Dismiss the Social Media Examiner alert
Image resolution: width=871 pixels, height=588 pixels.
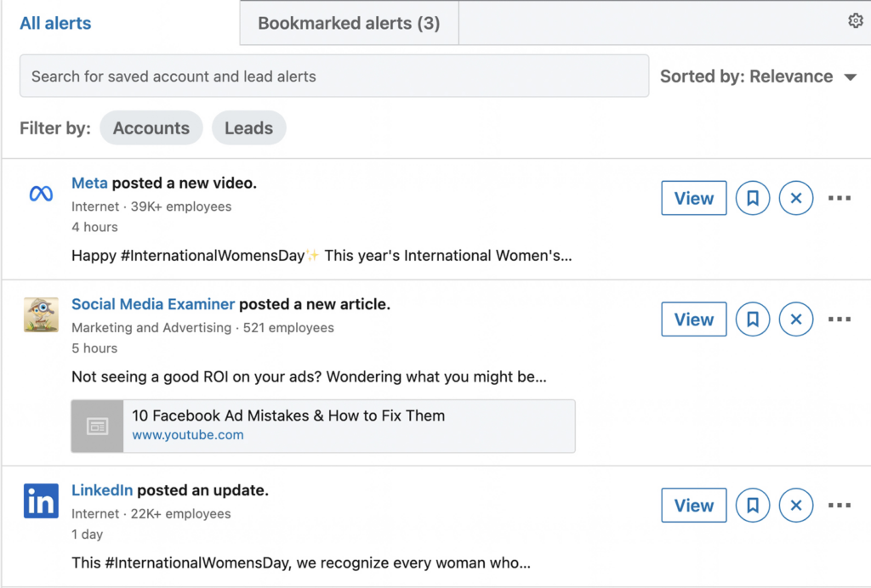click(x=795, y=319)
